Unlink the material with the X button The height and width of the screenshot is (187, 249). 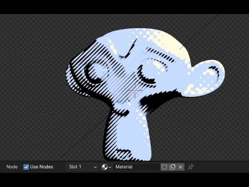click(181, 167)
